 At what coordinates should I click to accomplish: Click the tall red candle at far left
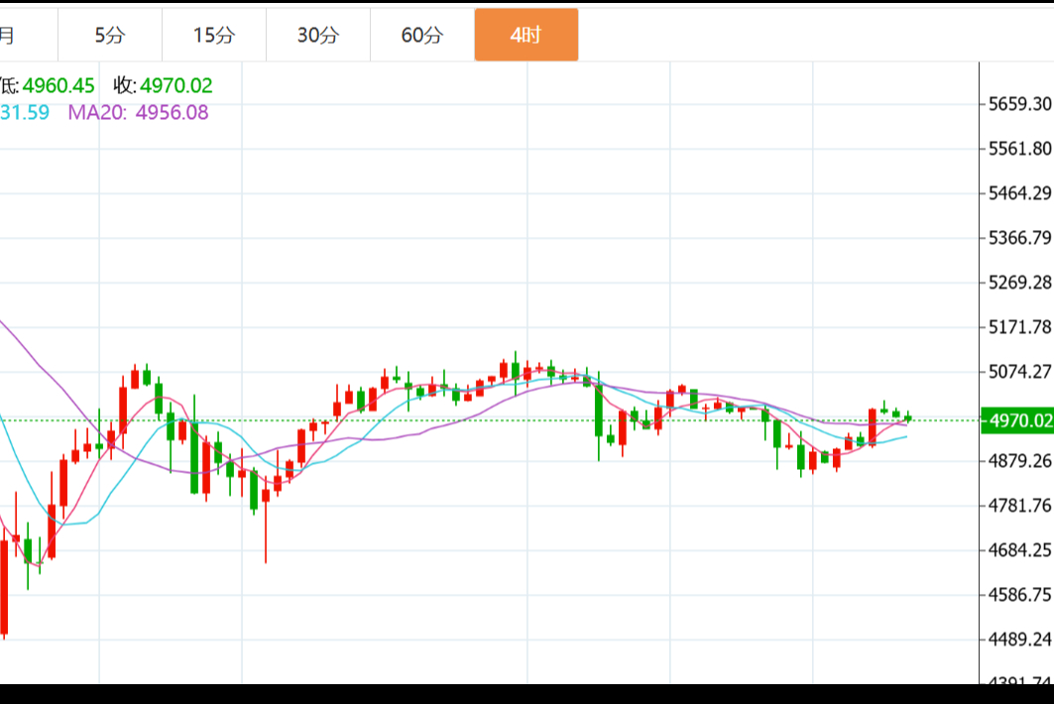click(x=4, y=585)
